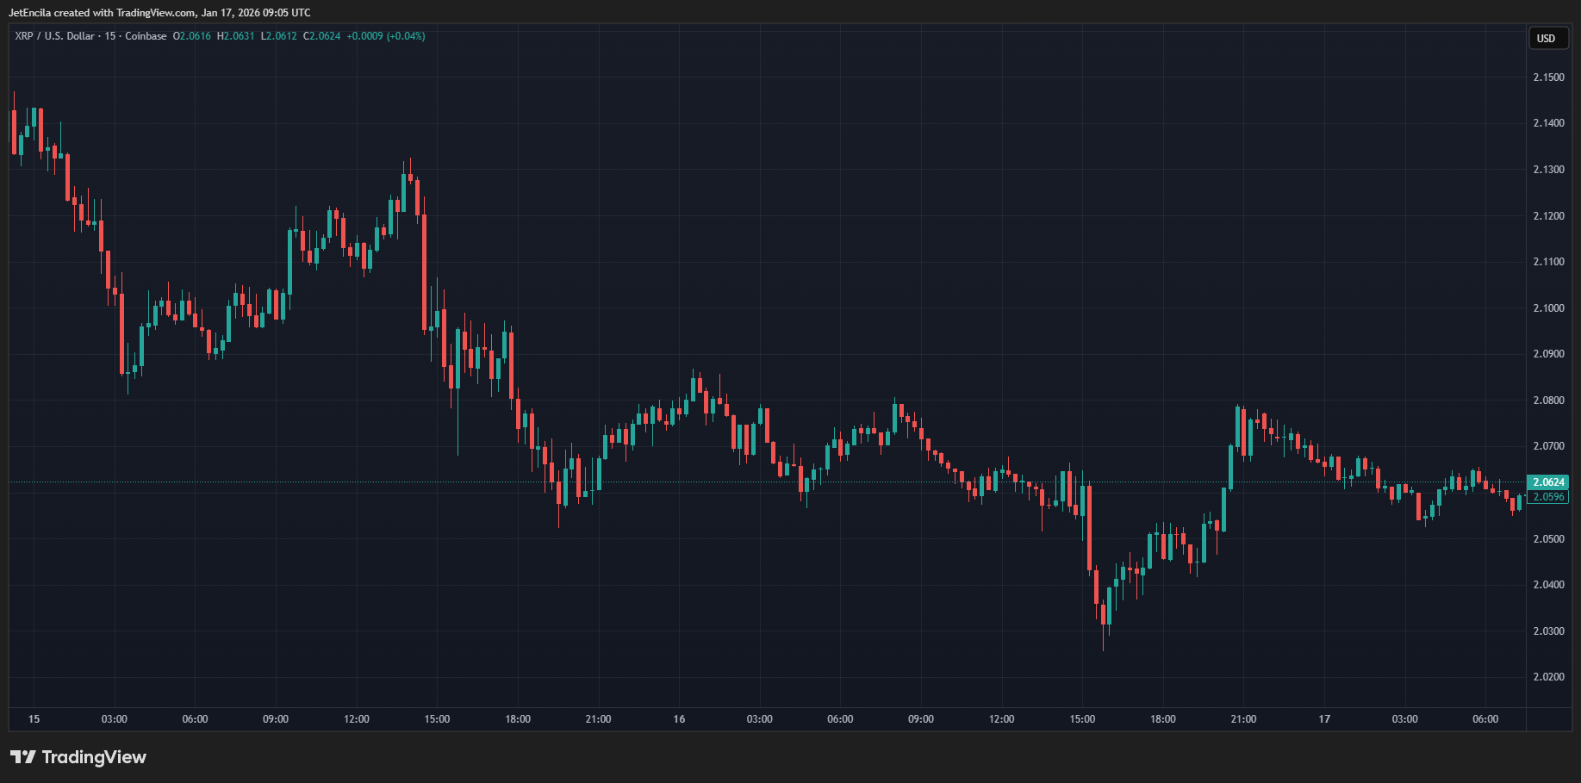The height and width of the screenshot is (783, 1581).
Task: Open the USD currency unit selector
Action: click(1547, 38)
